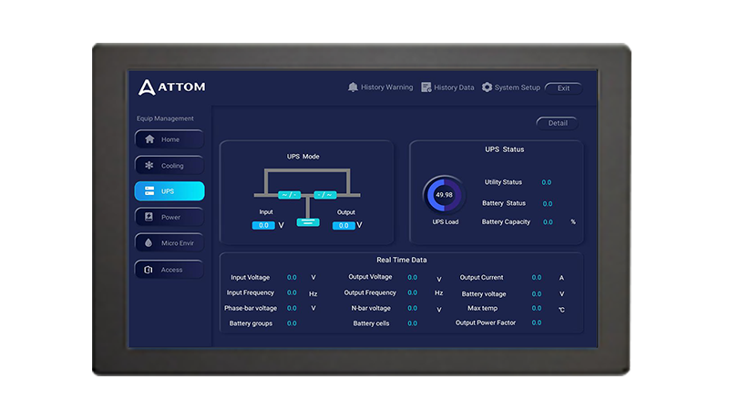This screenshot has width=729, height=410.
Task: Click the ATTOM logo
Action: (x=171, y=87)
